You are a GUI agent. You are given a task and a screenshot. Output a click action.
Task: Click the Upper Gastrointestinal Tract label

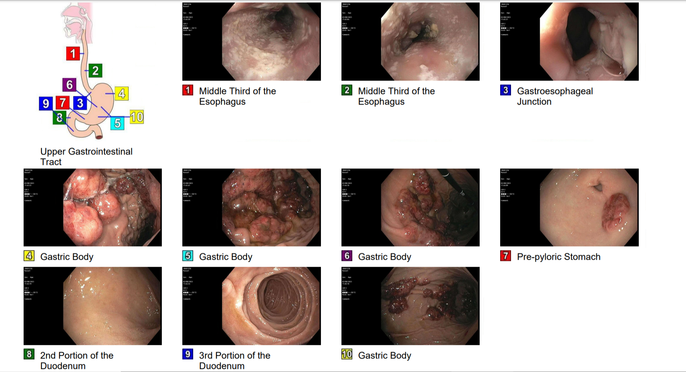[x=86, y=156]
